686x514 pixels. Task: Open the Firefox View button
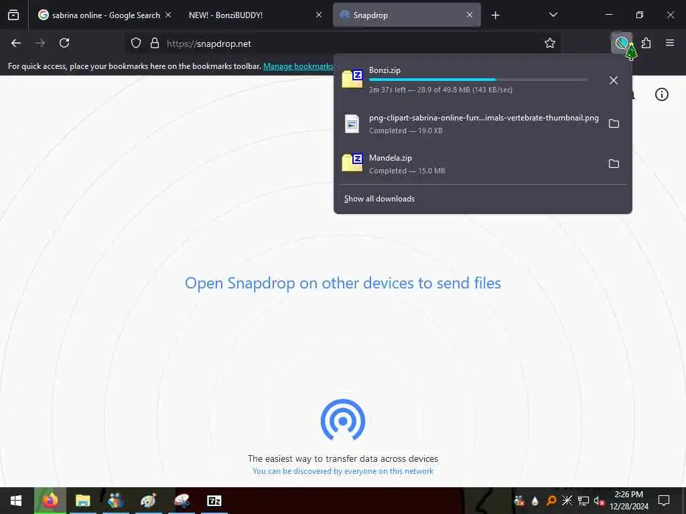point(13,15)
